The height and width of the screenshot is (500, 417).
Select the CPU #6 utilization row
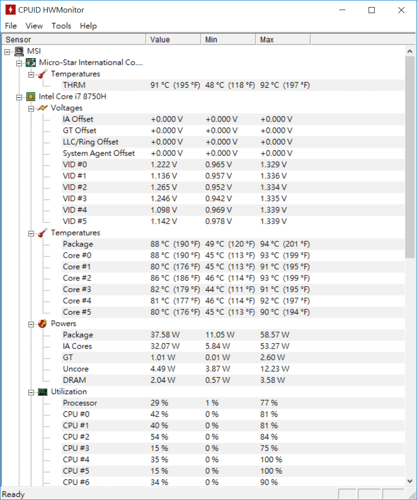click(x=233, y=482)
